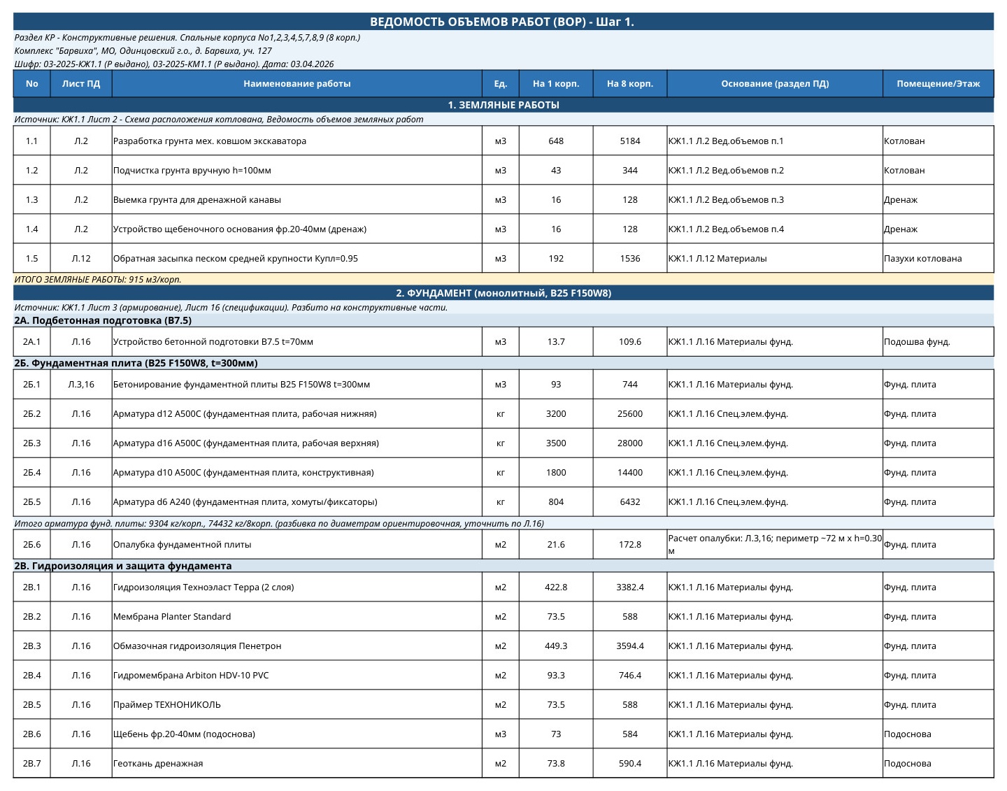Click the 'Арматура d16 А500С' work name cell
This screenshot has width=1007, height=791.
point(297,443)
